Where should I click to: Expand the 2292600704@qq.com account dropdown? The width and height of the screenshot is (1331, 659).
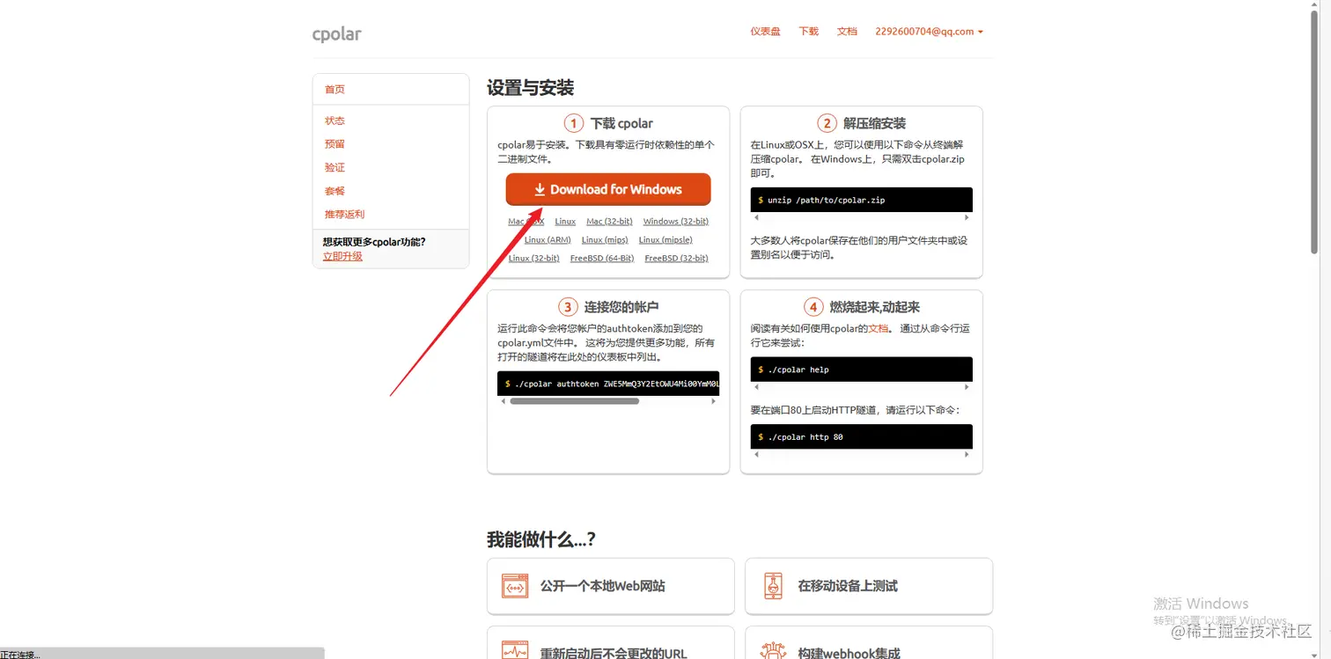929,31
